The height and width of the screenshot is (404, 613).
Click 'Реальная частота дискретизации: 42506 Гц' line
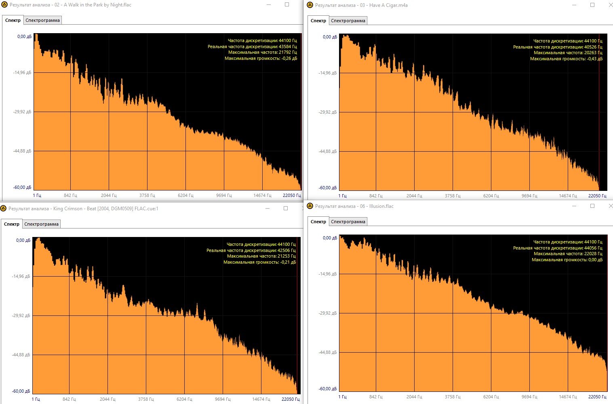coord(251,250)
